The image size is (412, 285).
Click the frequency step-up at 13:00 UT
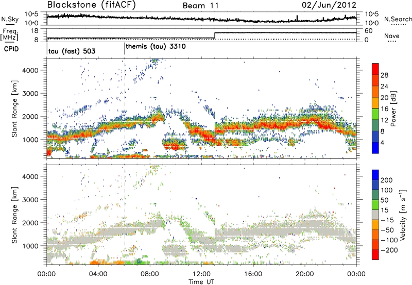coord(215,35)
